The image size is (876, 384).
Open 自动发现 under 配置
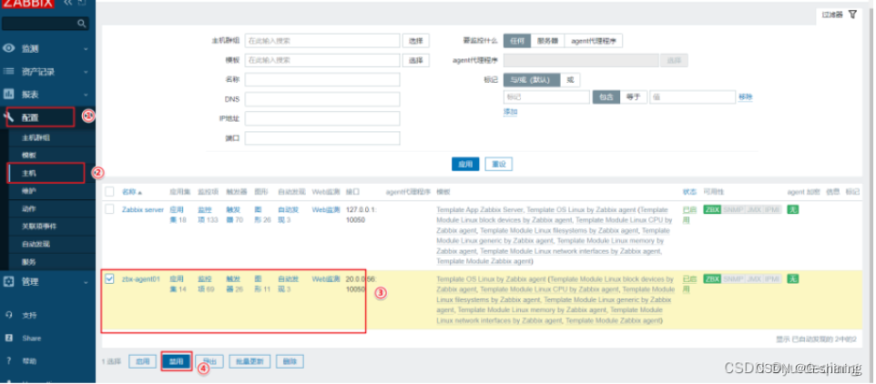click(x=36, y=245)
